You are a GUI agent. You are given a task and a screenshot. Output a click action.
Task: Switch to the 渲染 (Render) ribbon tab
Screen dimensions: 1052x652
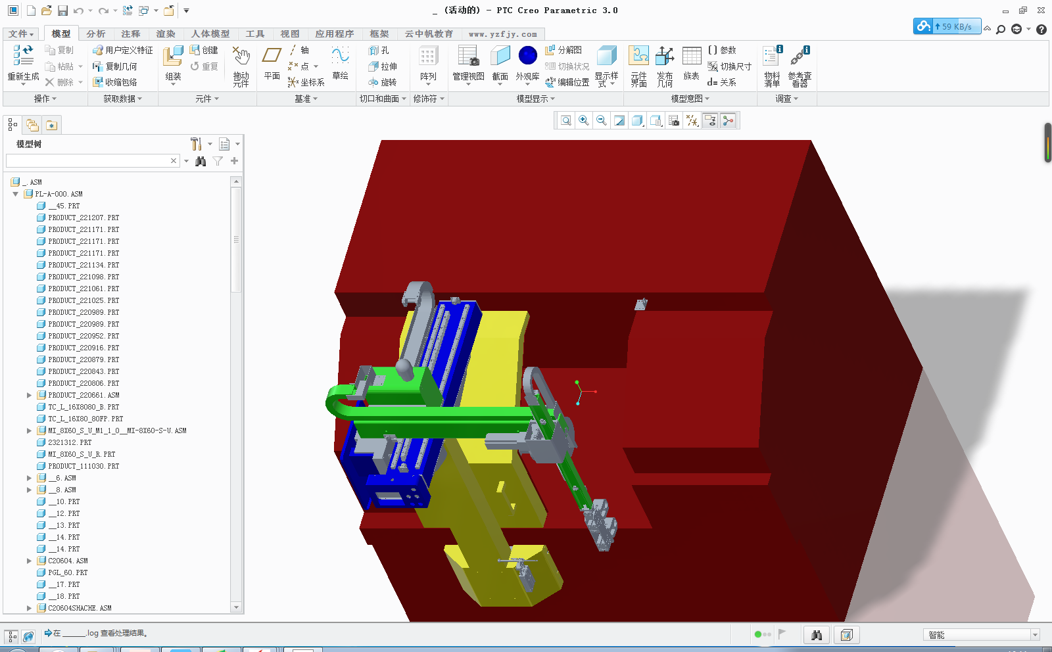[x=165, y=34]
